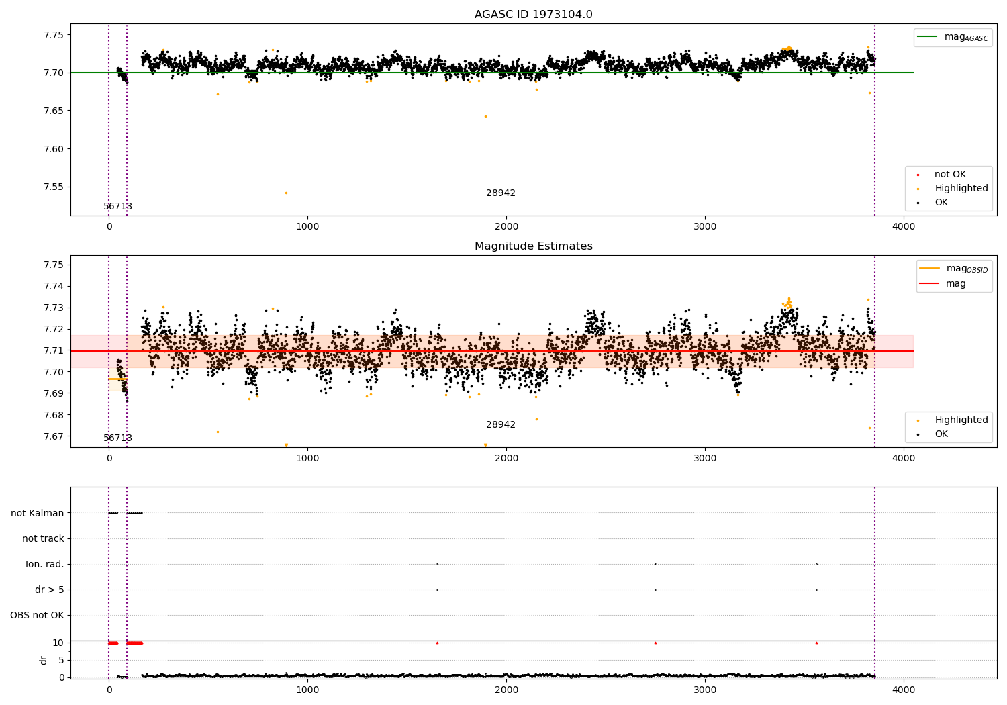
Task: Click the 7.68 tick on middle panel
Action: pos(52,415)
